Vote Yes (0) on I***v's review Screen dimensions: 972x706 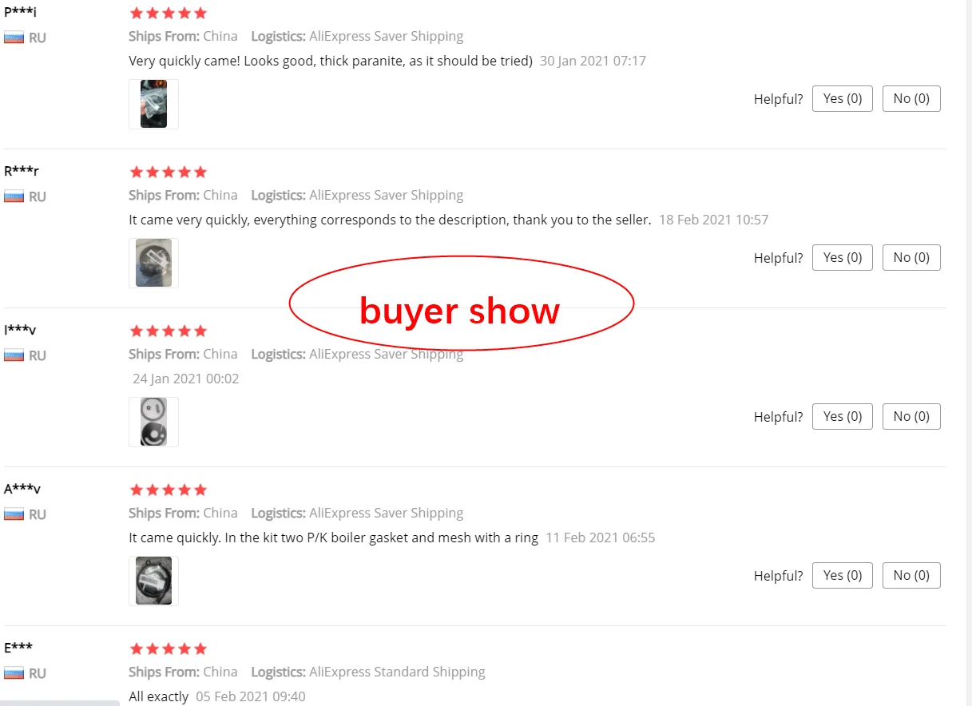(843, 416)
